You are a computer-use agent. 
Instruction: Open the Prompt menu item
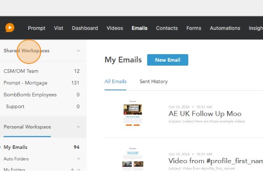pyautogui.click(x=37, y=28)
